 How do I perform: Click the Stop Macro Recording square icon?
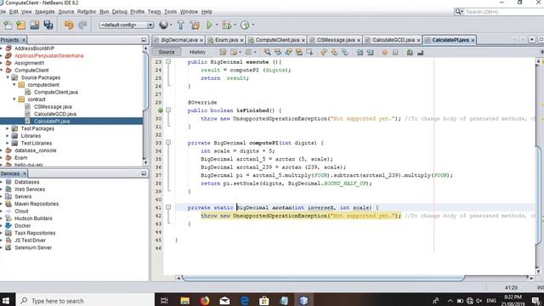click(x=395, y=53)
